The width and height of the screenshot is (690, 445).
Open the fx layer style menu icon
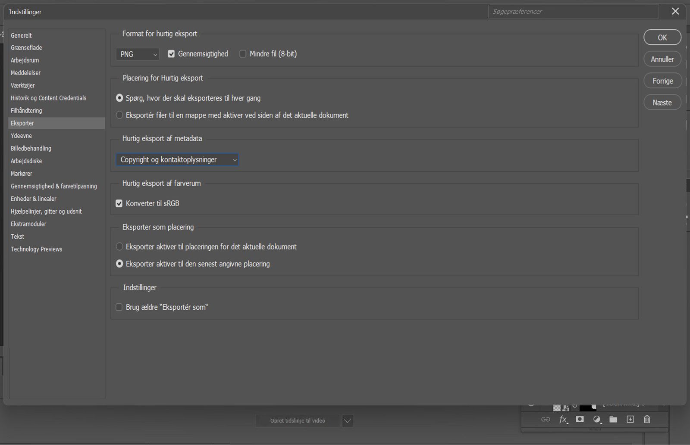coord(563,420)
